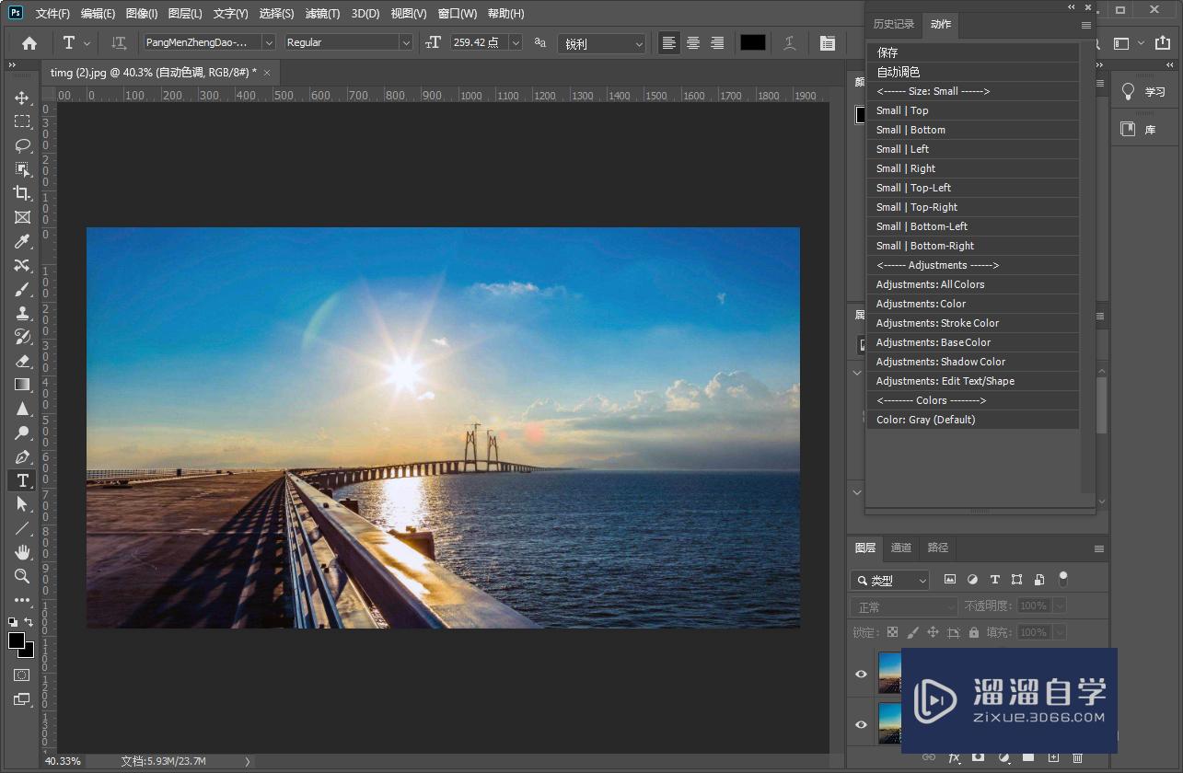Select the Sharpen triangle tool
The width and height of the screenshot is (1183, 773).
point(22,409)
